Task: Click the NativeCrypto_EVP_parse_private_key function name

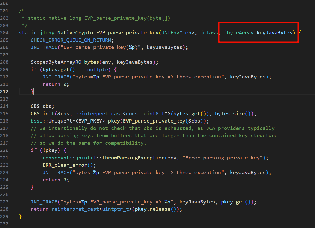Action: [x=108, y=33]
